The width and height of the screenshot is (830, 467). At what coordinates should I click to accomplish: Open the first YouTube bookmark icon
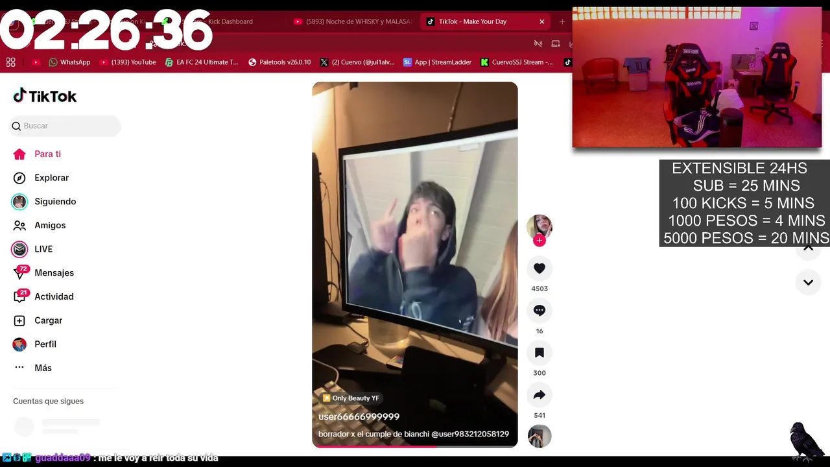click(x=36, y=62)
